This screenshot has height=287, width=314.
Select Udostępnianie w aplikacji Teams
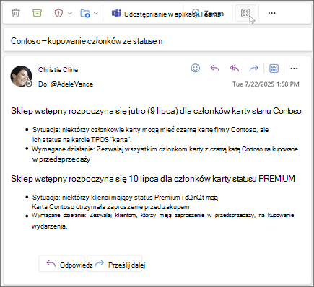172,14
